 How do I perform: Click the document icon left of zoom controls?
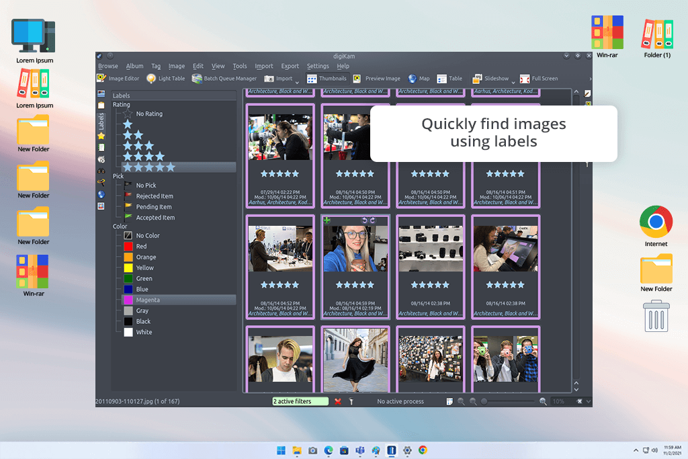tap(449, 401)
